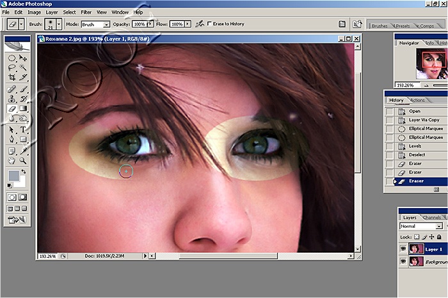Select the Eyedropper tool
The width and height of the screenshot is (448, 298).
point(23,151)
